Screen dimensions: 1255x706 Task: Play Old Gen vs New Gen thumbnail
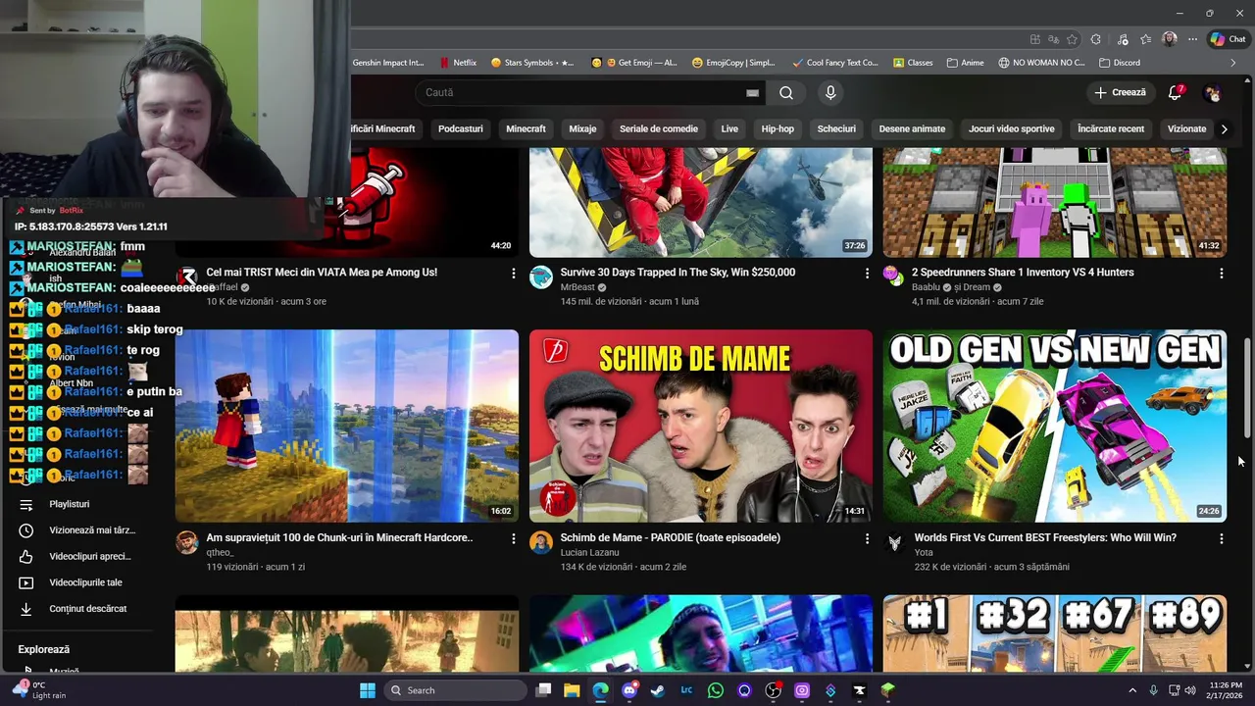pyautogui.click(x=1055, y=426)
